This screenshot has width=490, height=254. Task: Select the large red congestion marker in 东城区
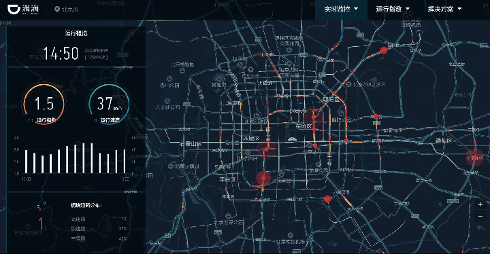coord(314,117)
